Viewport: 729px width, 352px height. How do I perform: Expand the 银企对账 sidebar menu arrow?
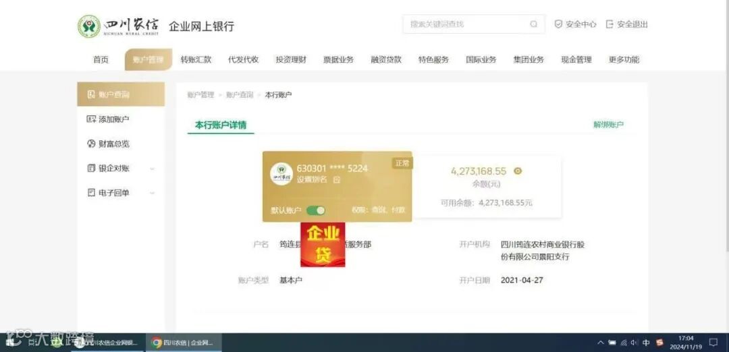pos(152,169)
